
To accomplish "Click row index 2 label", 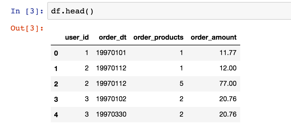I will click(56, 84).
